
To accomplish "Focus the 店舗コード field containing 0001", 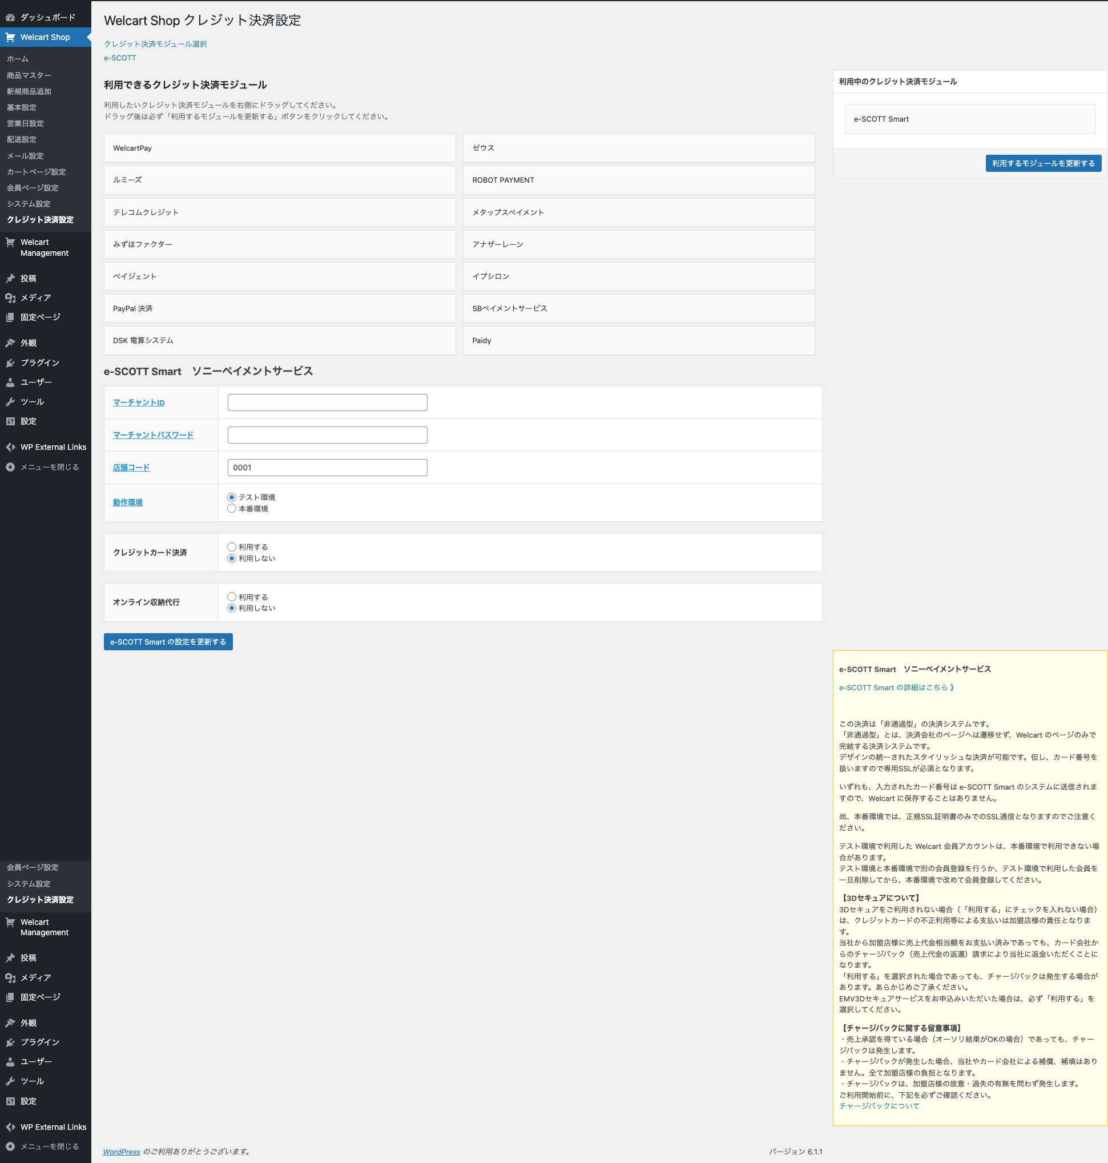I will tap(327, 468).
